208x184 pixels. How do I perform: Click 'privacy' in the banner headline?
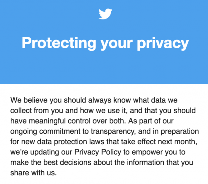[163, 44]
